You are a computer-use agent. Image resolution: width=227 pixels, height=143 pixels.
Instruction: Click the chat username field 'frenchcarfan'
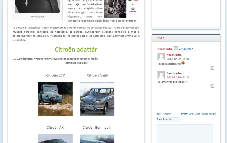pos(169,119)
